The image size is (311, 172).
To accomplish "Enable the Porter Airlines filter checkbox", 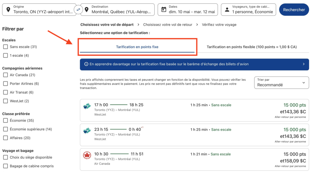I will pos(5,84).
